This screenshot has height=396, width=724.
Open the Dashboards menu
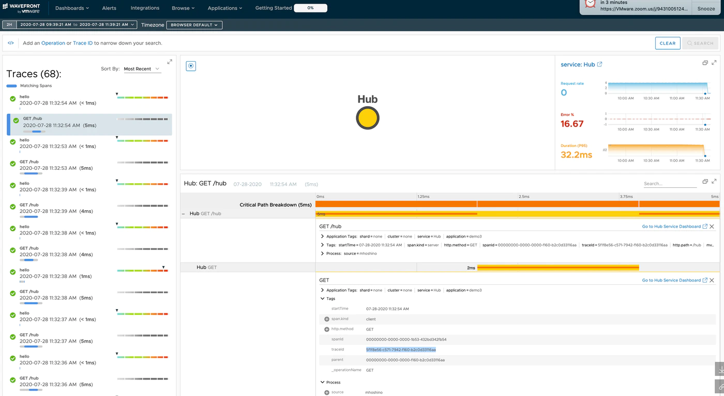[72, 8]
